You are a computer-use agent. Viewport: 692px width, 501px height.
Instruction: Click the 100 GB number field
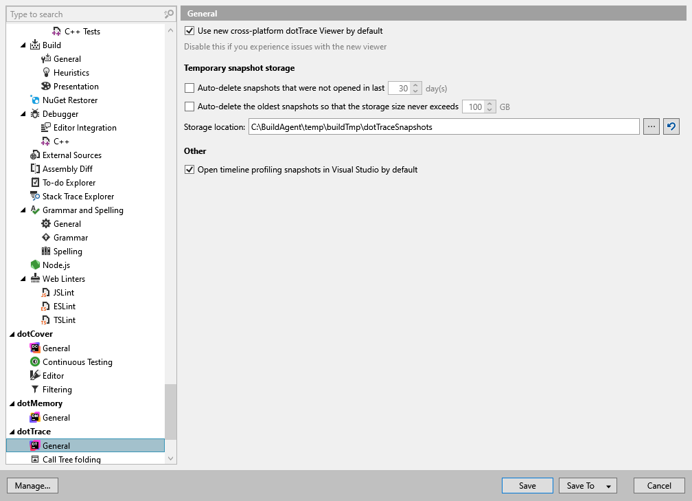[x=474, y=107]
